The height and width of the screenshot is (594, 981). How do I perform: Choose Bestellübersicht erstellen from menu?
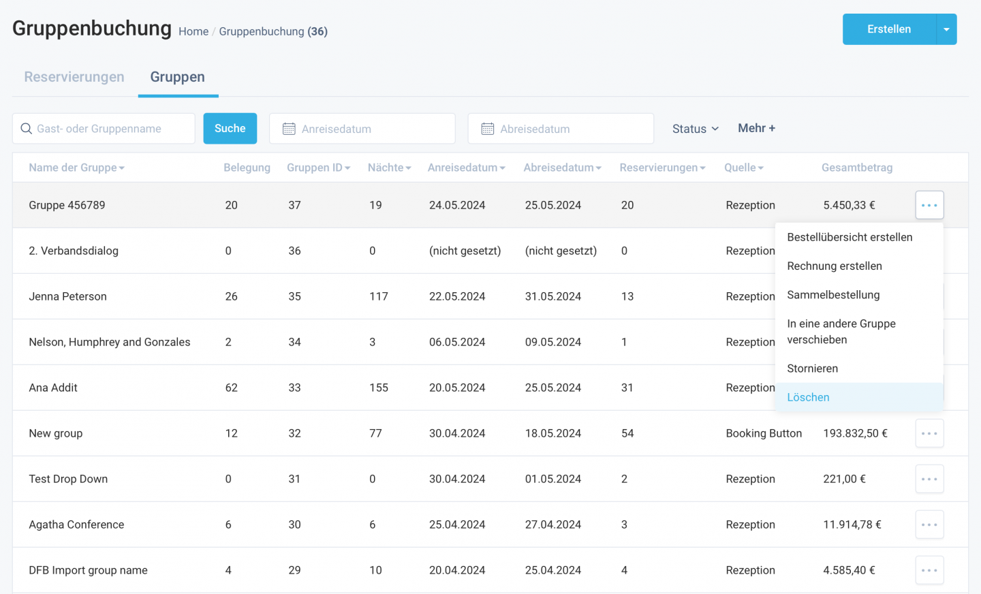tap(859, 237)
